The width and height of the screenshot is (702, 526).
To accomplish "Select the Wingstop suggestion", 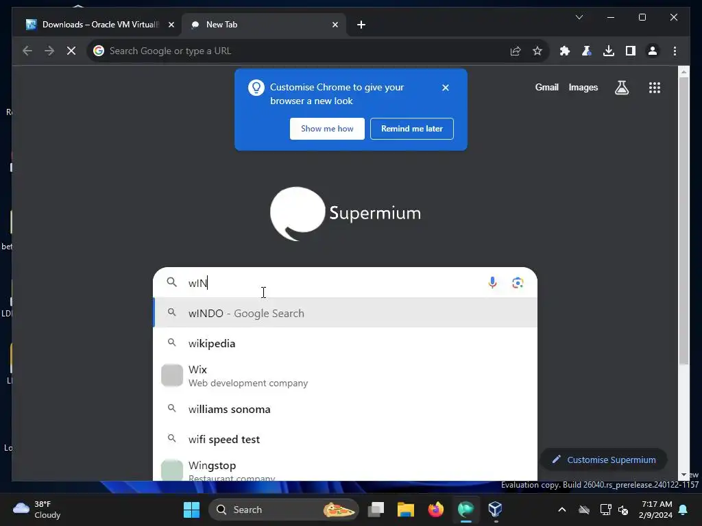I will tap(346, 468).
